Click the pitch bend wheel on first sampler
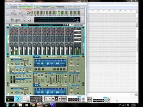Image resolution: width=143 pixels, height=107 pixels. pos(11,79)
